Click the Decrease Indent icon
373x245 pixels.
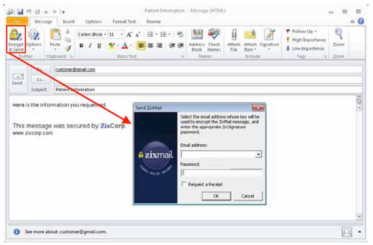tap(172, 45)
